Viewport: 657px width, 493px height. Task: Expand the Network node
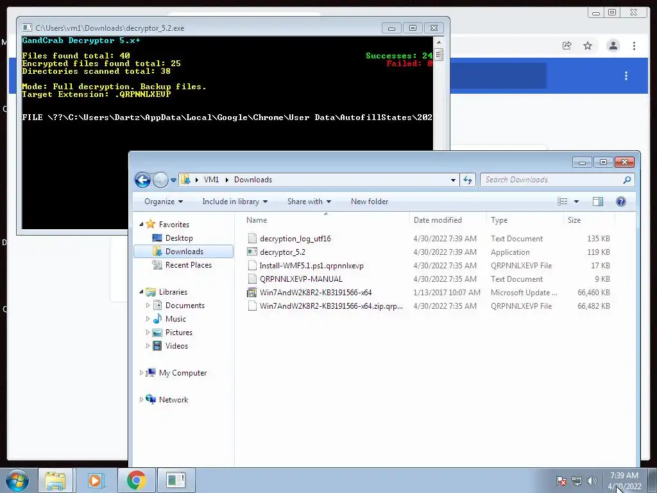coord(141,399)
